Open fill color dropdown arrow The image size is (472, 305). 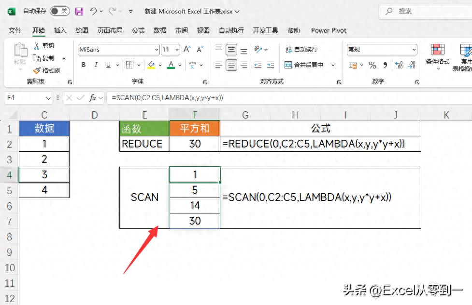[x=160, y=65]
